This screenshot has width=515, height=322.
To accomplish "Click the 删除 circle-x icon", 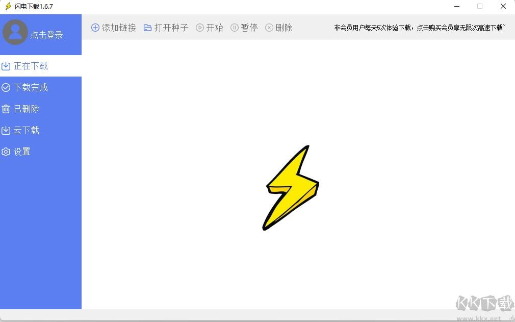I will 269,28.
